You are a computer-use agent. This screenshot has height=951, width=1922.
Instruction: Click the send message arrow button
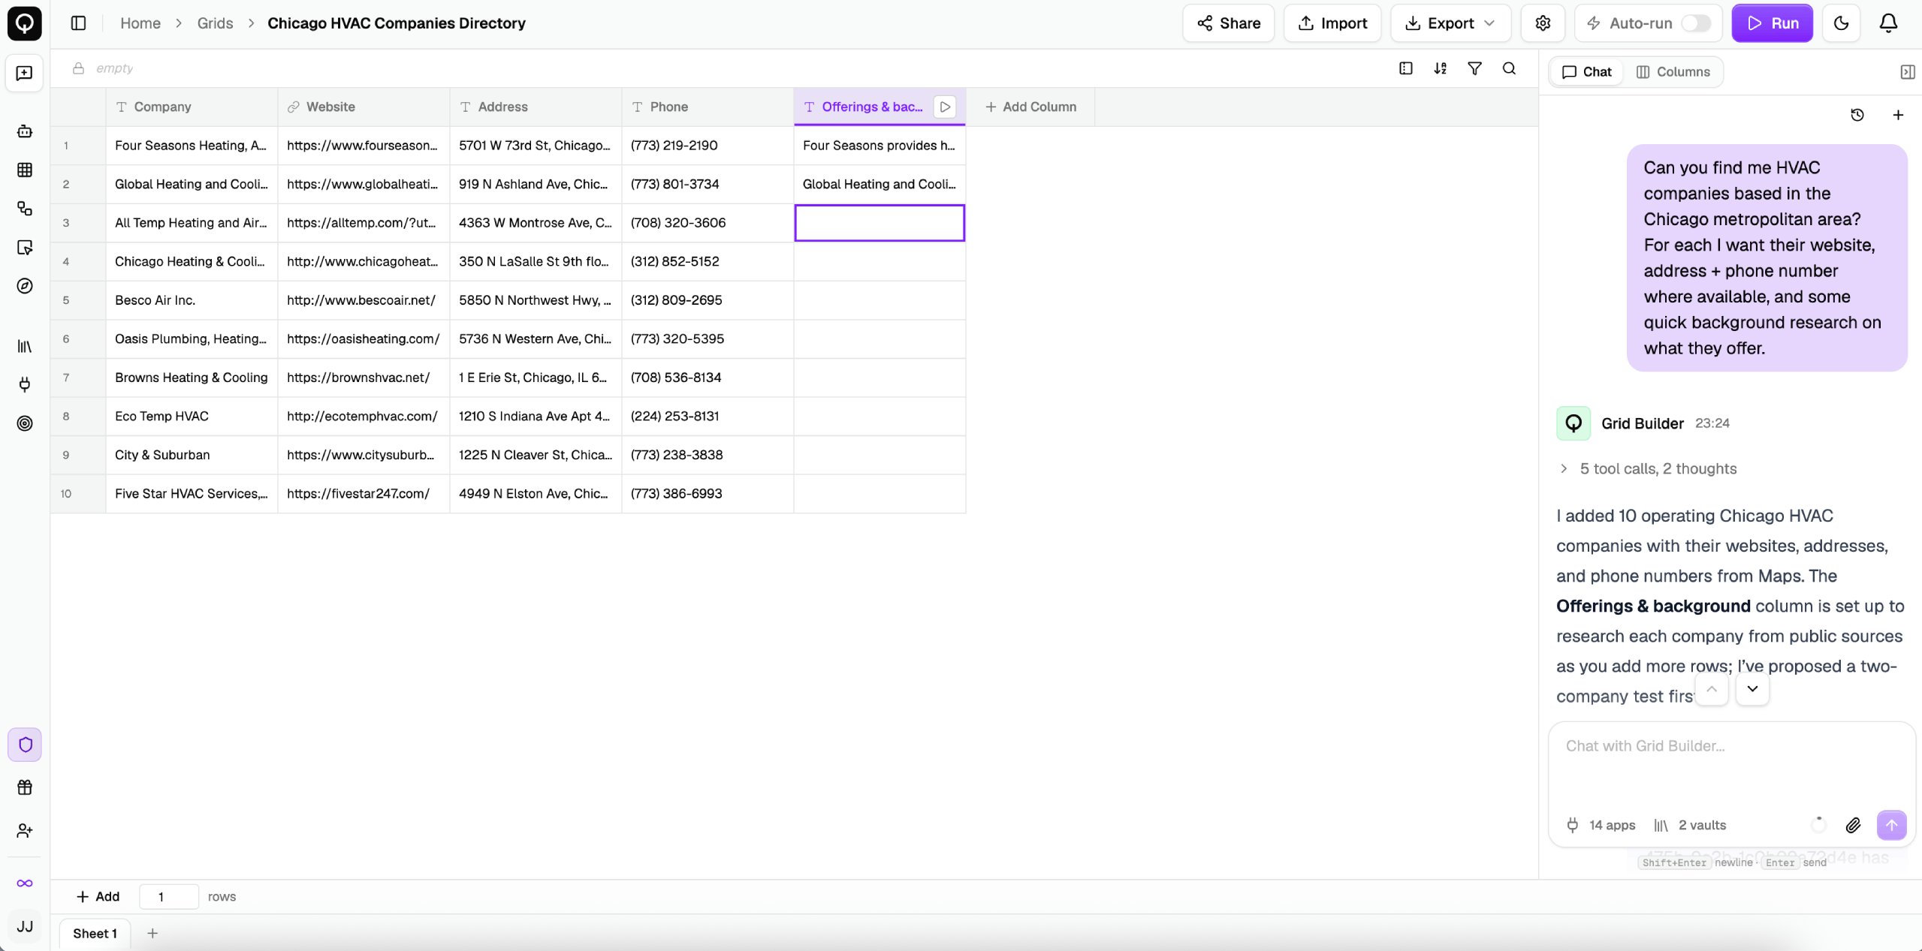point(1891,825)
